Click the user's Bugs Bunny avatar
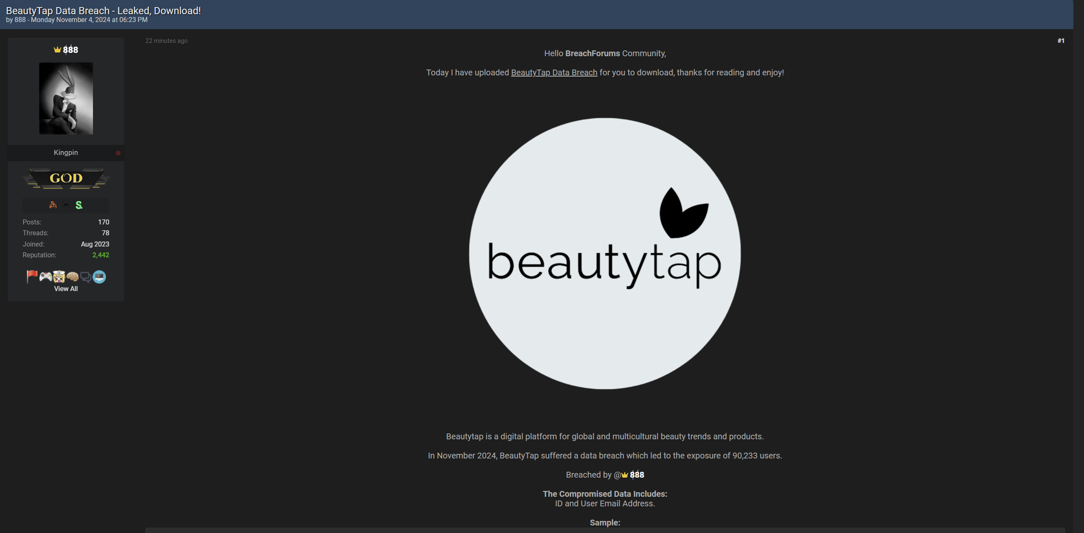This screenshot has width=1084, height=533. (x=65, y=98)
